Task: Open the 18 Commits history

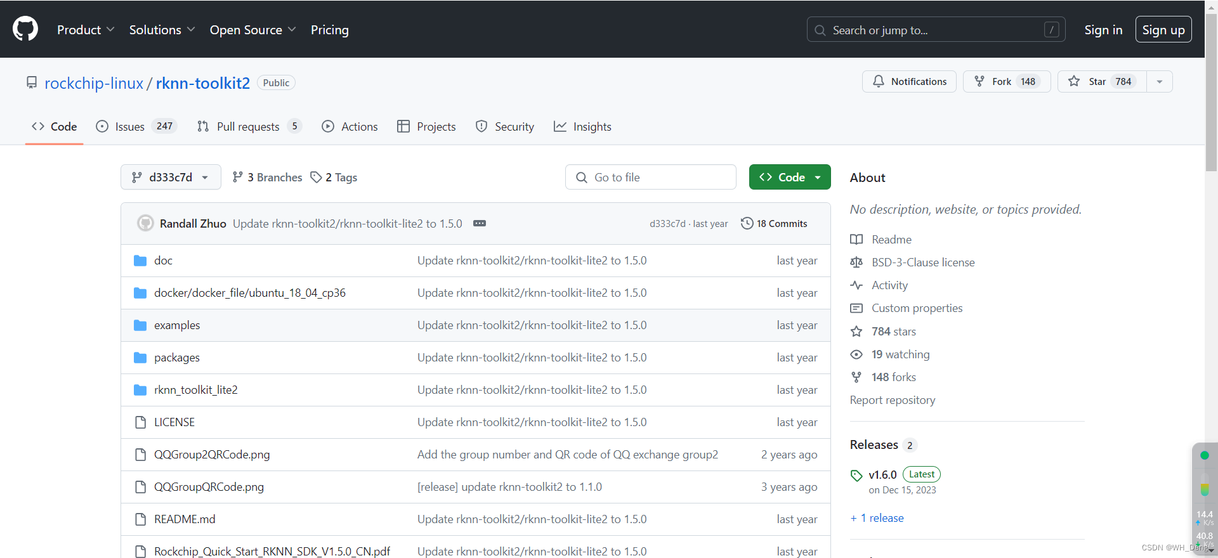Action: coord(774,223)
